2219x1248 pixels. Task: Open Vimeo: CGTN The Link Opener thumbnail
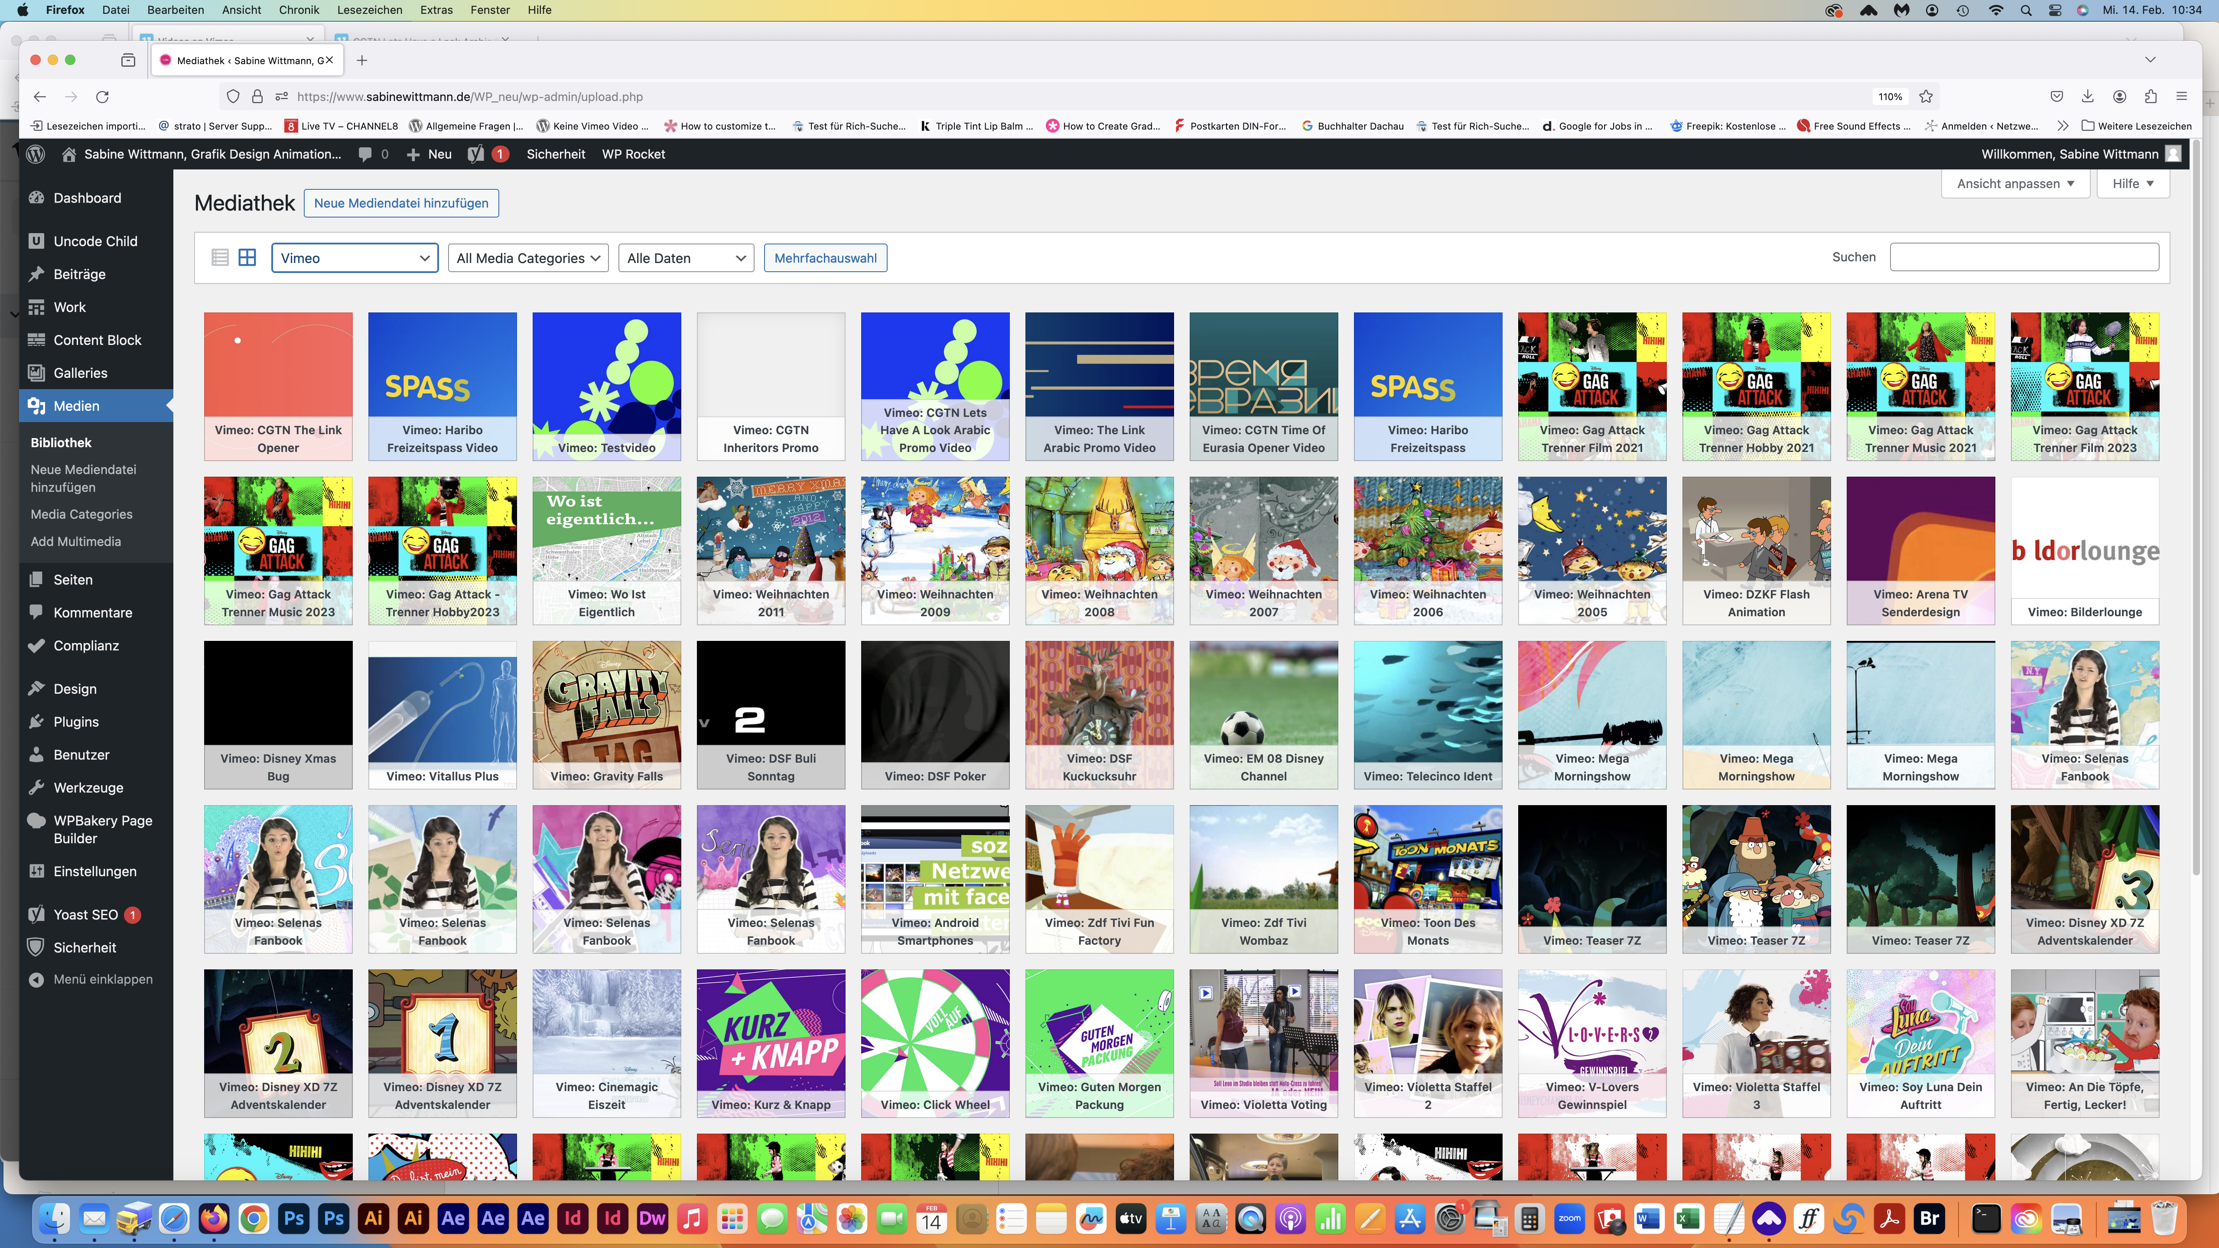[x=278, y=386]
